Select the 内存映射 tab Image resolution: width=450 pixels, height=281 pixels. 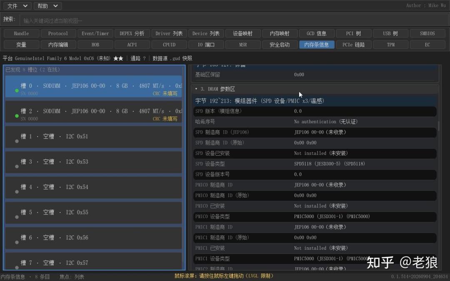point(280,34)
